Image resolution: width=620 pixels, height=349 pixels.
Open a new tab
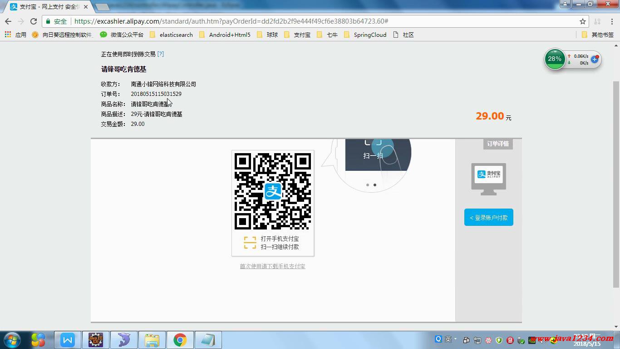click(x=103, y=7)
